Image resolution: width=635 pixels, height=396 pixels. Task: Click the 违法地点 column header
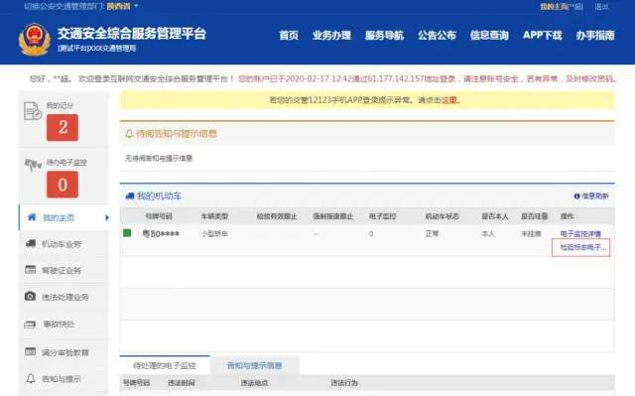pos(254,383)
